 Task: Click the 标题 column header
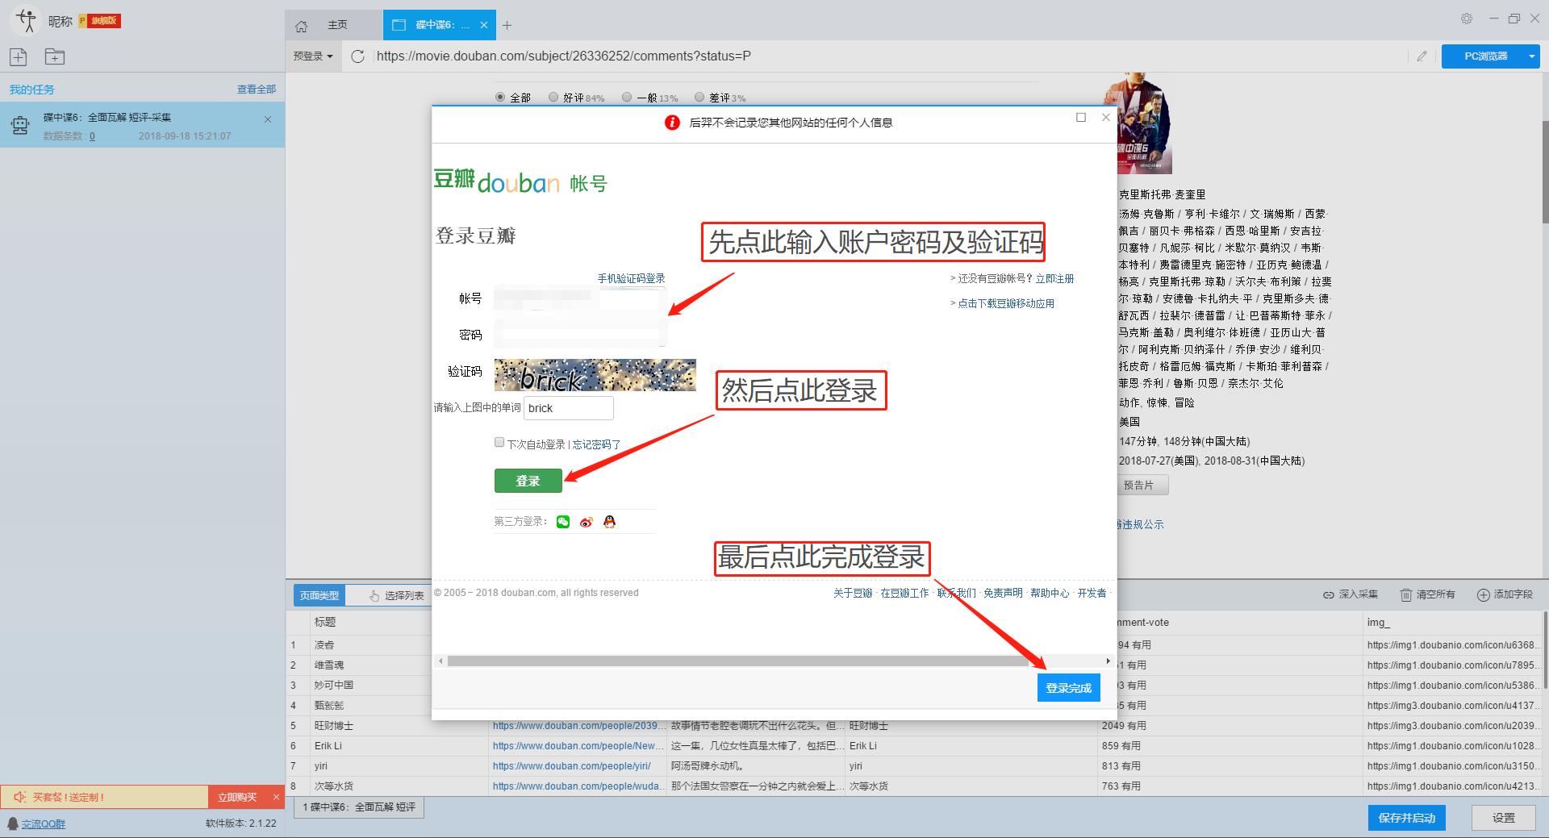pyautogui.click(x=325, y=622)
